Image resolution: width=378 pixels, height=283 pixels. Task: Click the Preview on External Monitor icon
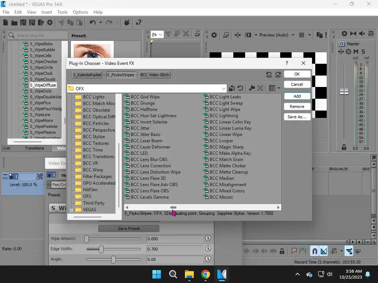point(226,35)
